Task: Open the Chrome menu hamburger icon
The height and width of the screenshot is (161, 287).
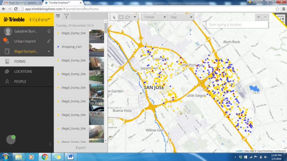Action: coord(284,9)
